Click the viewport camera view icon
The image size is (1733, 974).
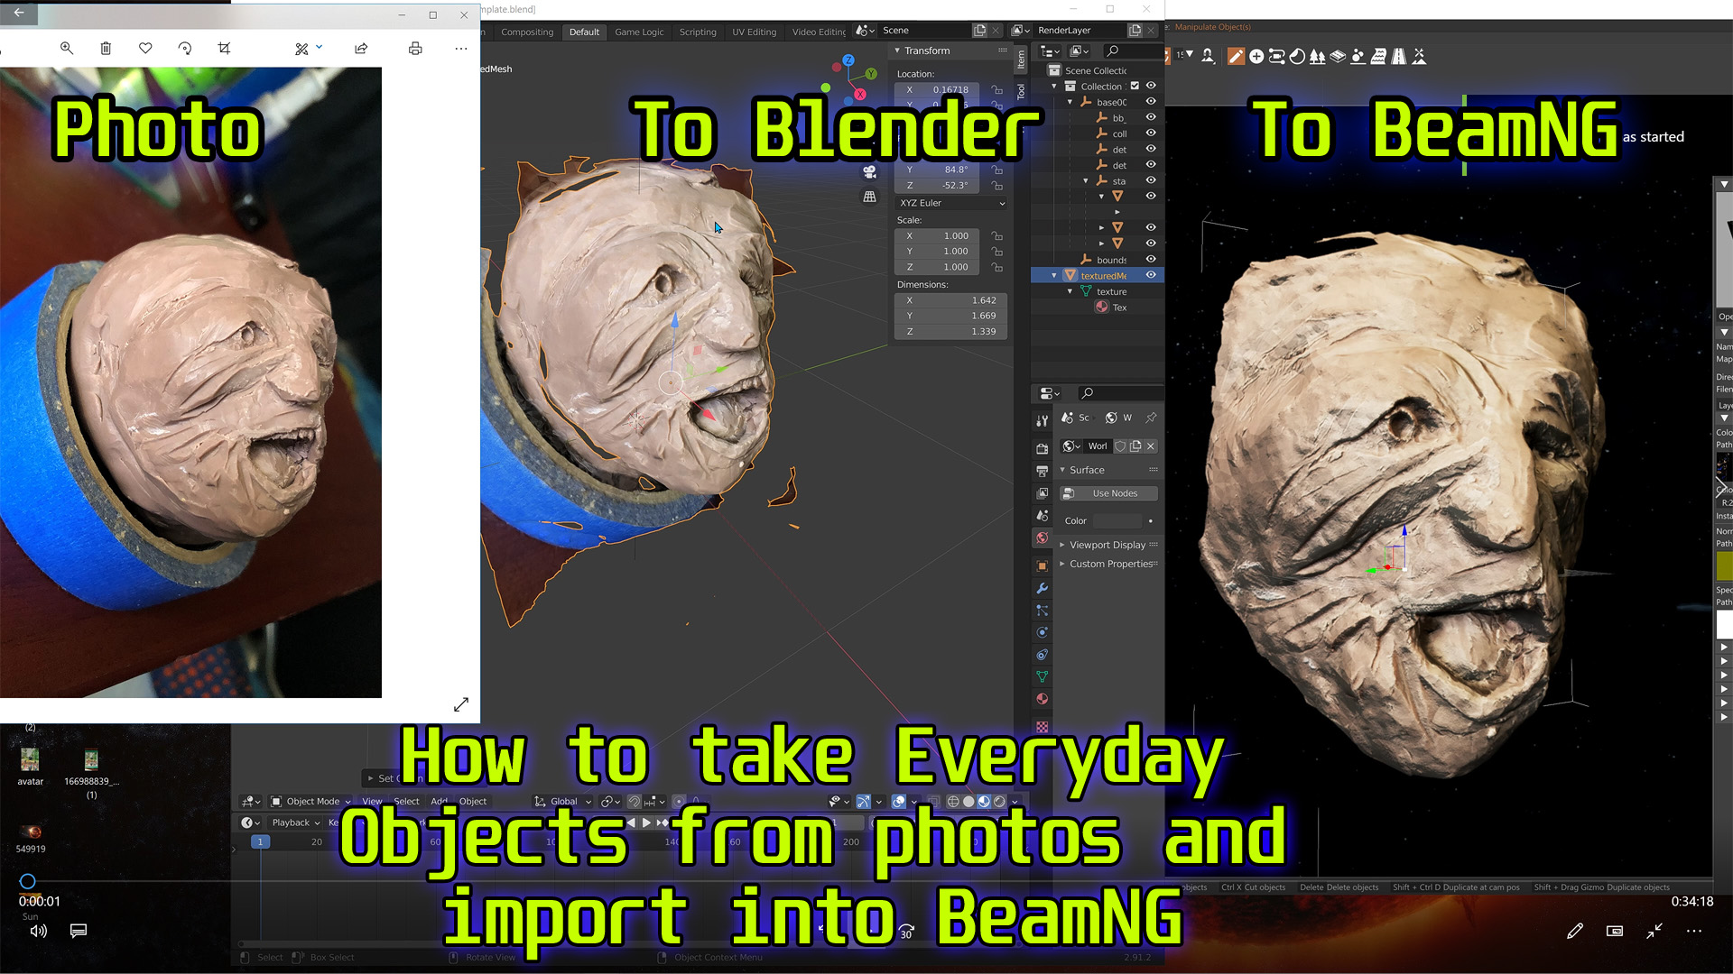point(869,171)
